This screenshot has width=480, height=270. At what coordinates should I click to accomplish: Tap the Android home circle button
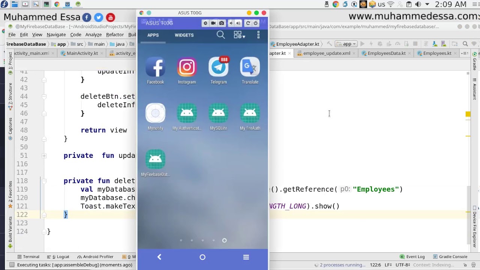coord(202,257)
